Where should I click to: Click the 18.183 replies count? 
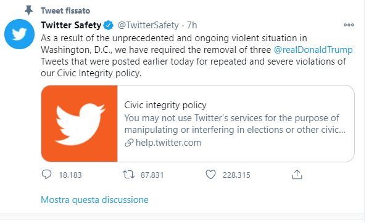(70, 175)
